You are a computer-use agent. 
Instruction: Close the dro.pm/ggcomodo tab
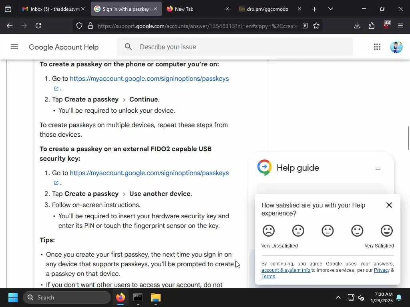299,9
